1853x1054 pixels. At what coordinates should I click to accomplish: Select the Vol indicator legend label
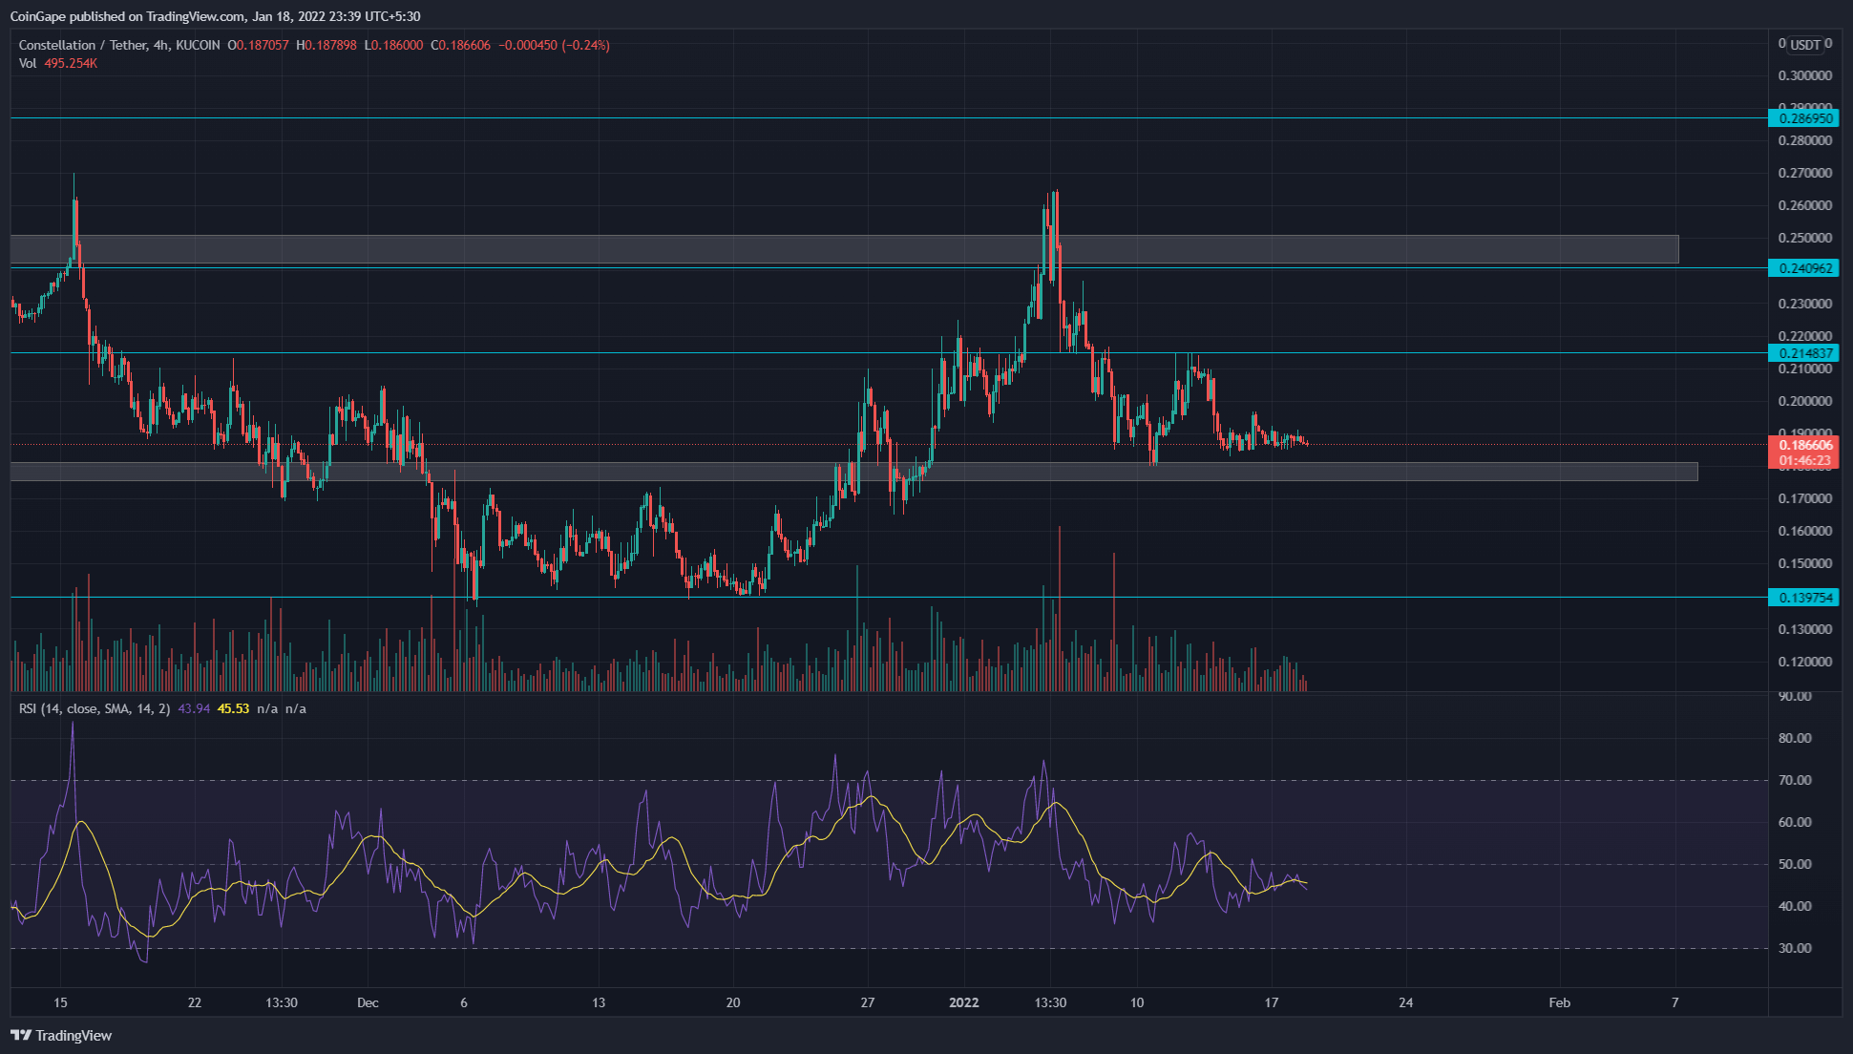(28, 63)
